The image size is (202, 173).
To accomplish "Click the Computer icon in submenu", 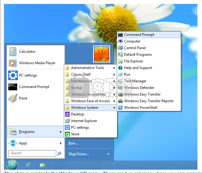I will (120, 41).
